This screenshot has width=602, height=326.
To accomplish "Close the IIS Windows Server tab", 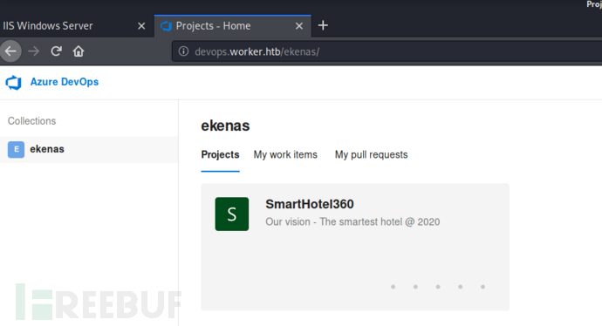I will pos(141,26).
